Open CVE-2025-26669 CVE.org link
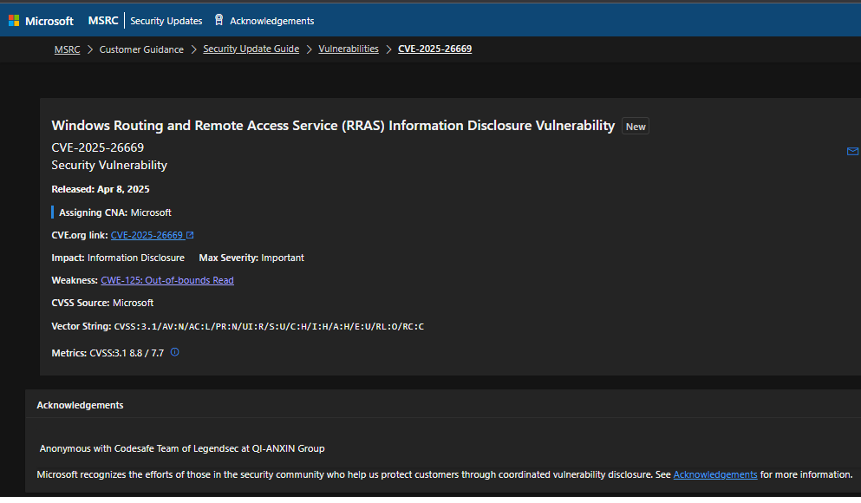Image resolution: width=861 pixels, height=503 pixels. click(x=147, y=235)
